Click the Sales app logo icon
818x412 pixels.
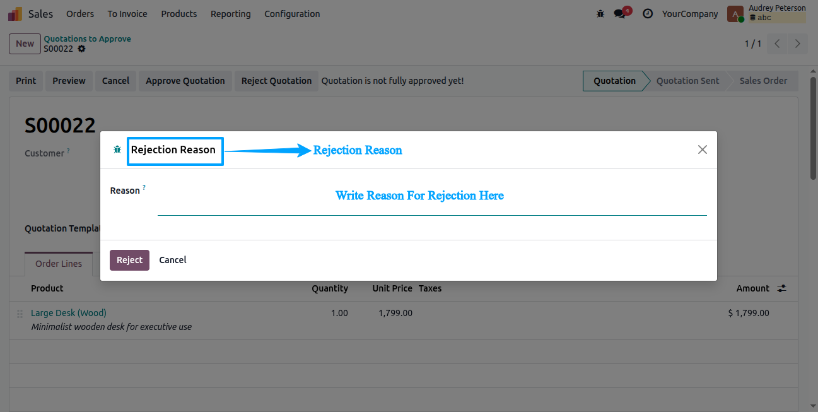click(x=15, y=13)
